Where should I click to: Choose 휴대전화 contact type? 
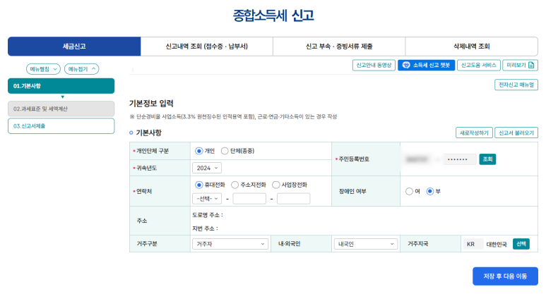[x=198, y=185]
